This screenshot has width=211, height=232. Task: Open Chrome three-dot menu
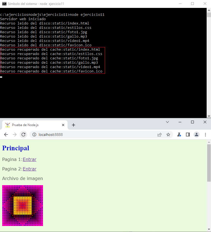pos(205,135)
